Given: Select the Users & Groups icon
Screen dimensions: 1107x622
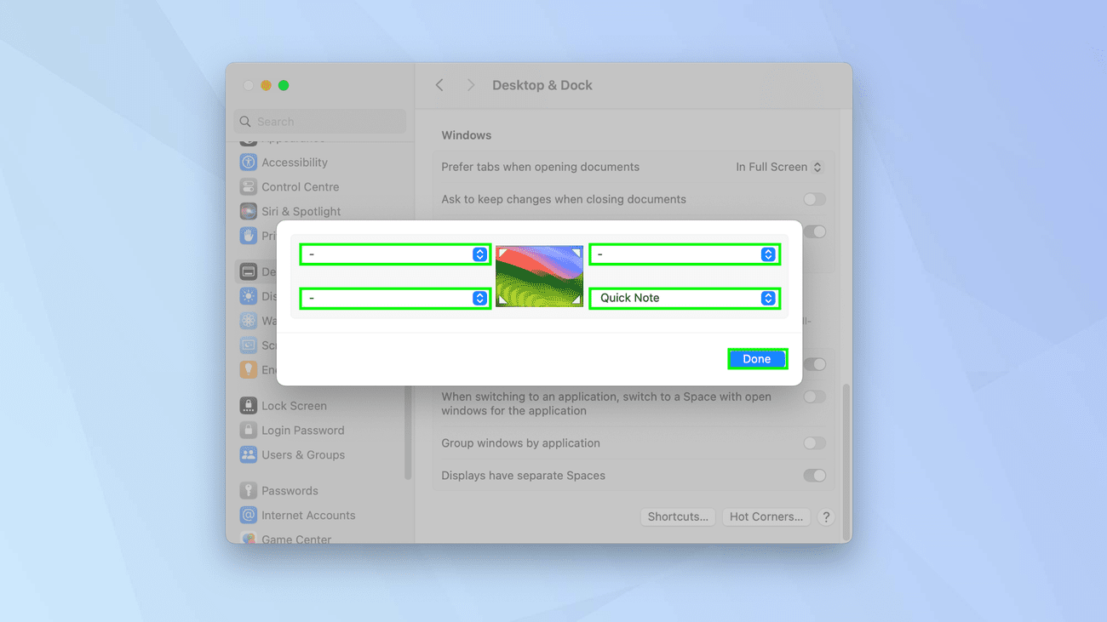Looking at the screenshot, I should [x=249, y=455].
